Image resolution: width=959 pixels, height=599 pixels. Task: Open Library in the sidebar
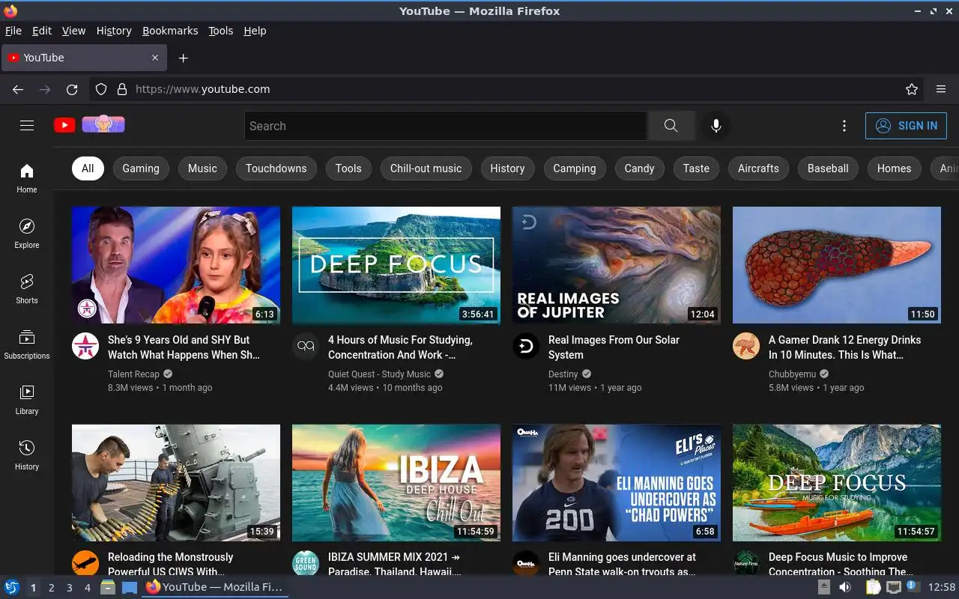tap(27, 400)
